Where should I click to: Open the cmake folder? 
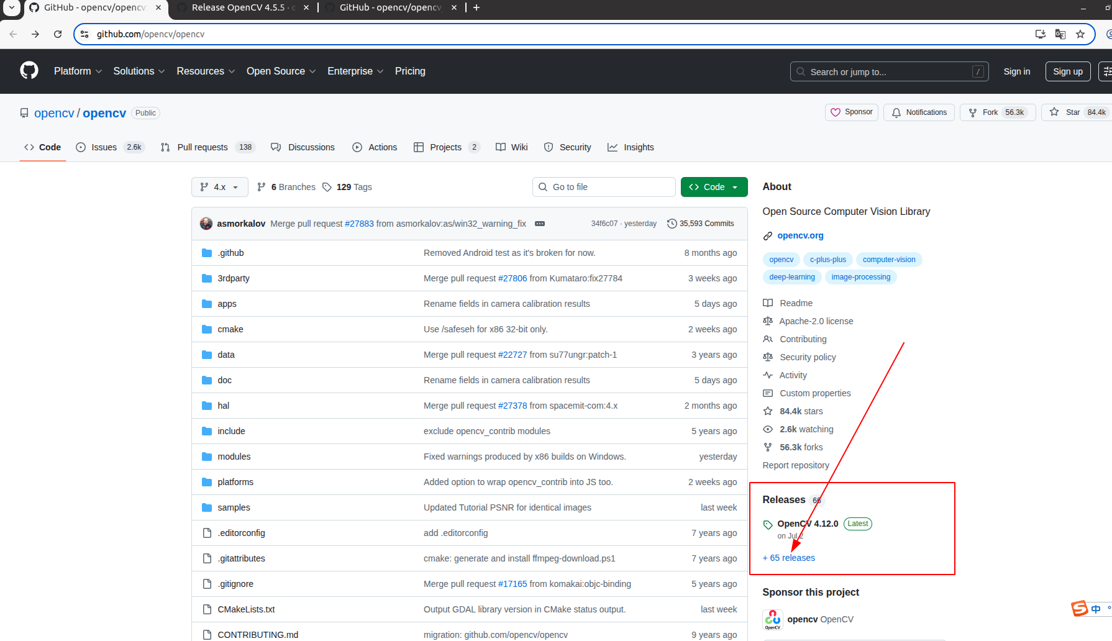230,329
